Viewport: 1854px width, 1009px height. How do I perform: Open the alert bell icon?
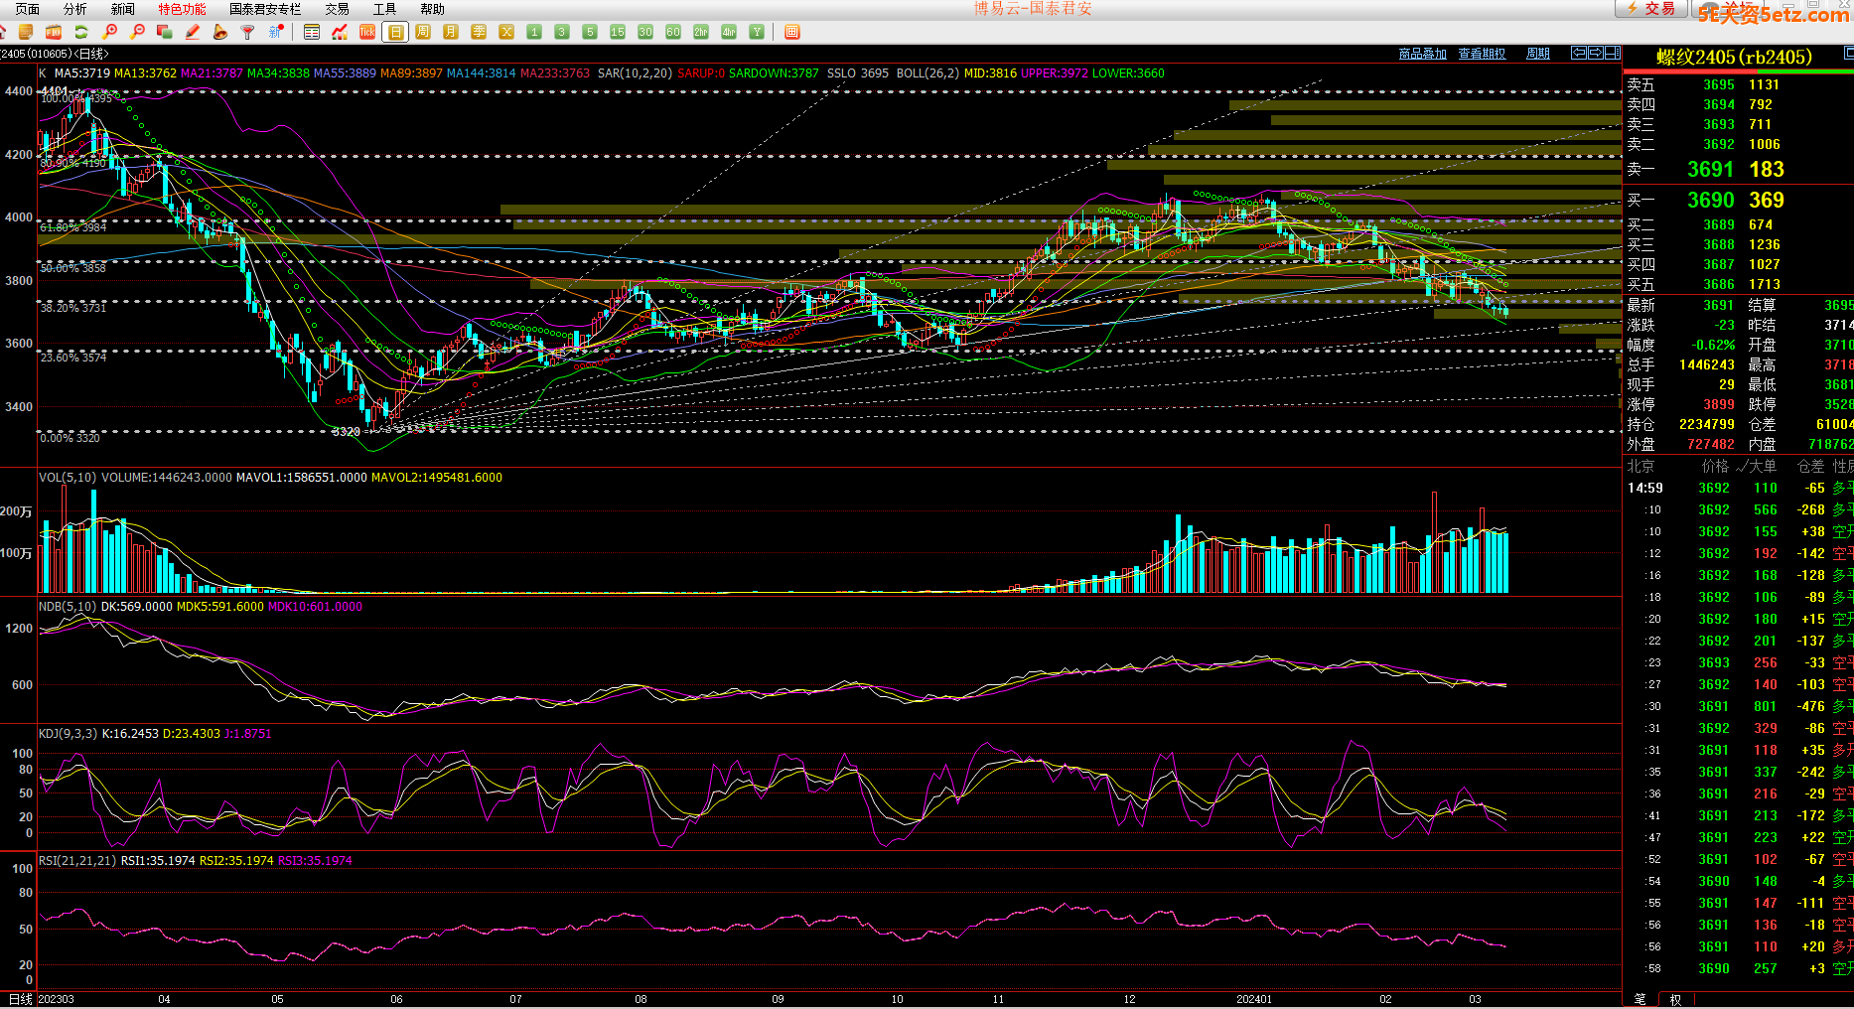pyautogui.click(x=220, y=32)
